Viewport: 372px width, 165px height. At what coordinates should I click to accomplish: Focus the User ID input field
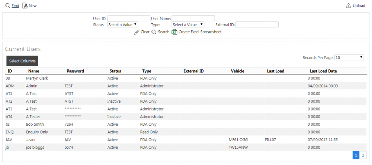point(129,19)
